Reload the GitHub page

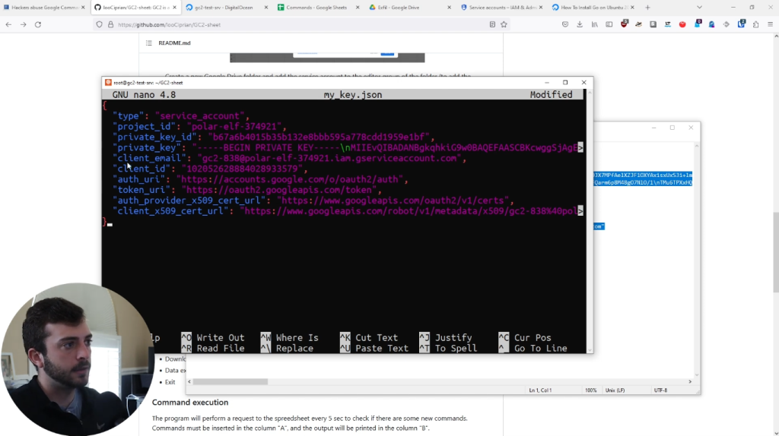click(38, 24)
